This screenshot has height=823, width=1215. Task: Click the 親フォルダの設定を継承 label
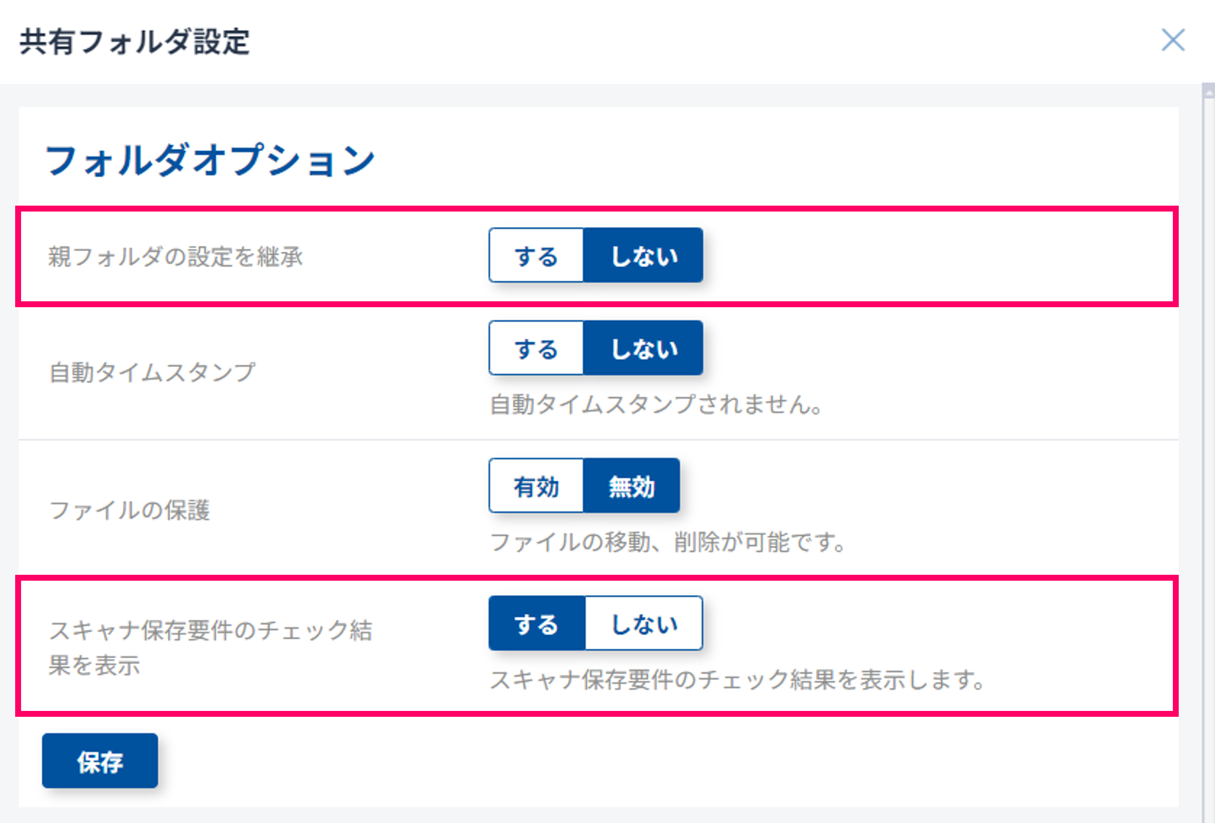coord(176,257)
